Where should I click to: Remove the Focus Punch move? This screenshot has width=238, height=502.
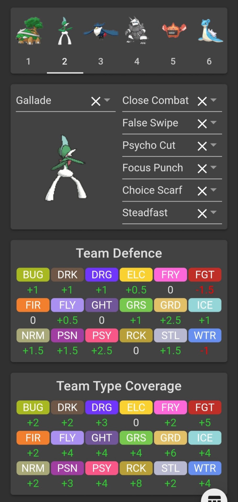[202, 168]
